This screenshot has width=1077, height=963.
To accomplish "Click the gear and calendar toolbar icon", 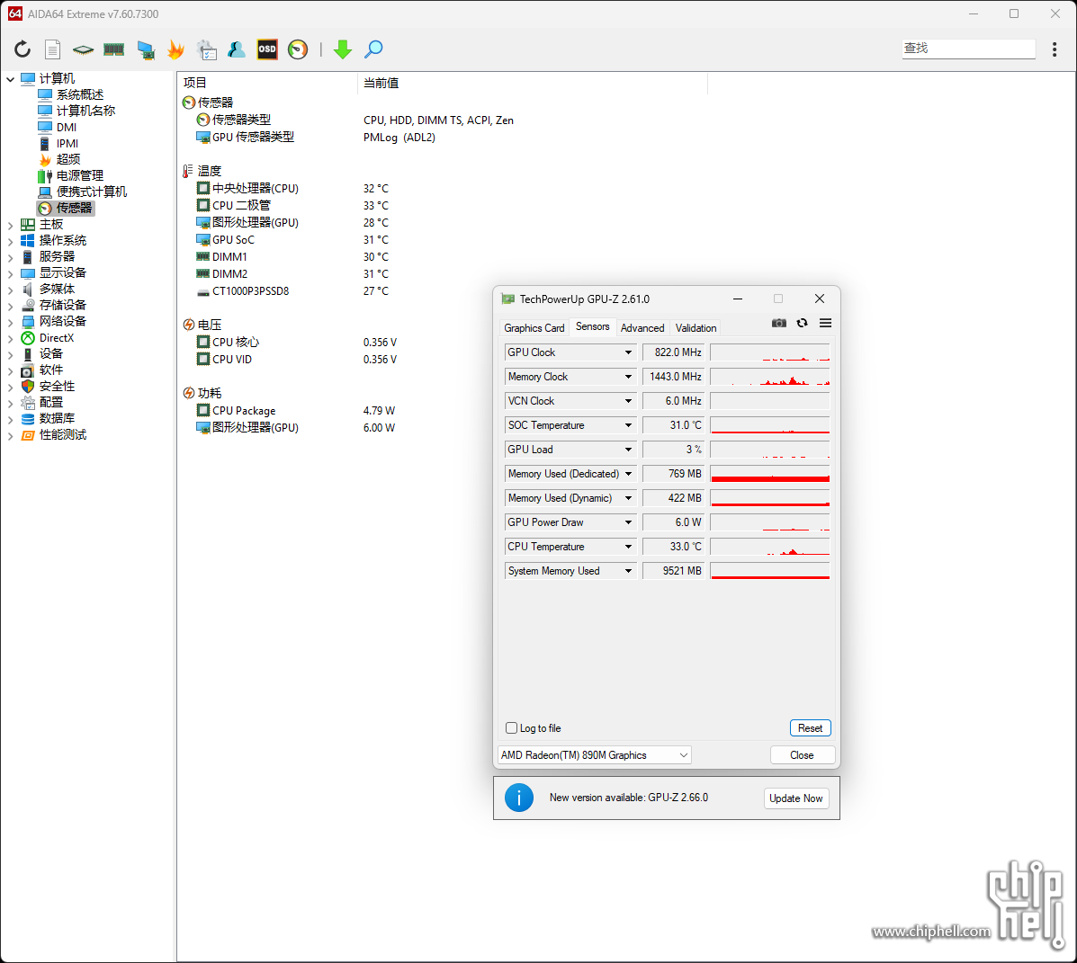I will click(x=206, y=49).
